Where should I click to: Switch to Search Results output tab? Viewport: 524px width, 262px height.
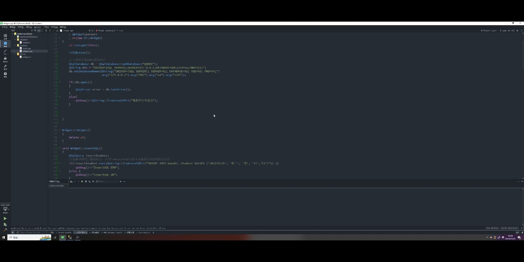pyautogui.click(x=64, y=232)
